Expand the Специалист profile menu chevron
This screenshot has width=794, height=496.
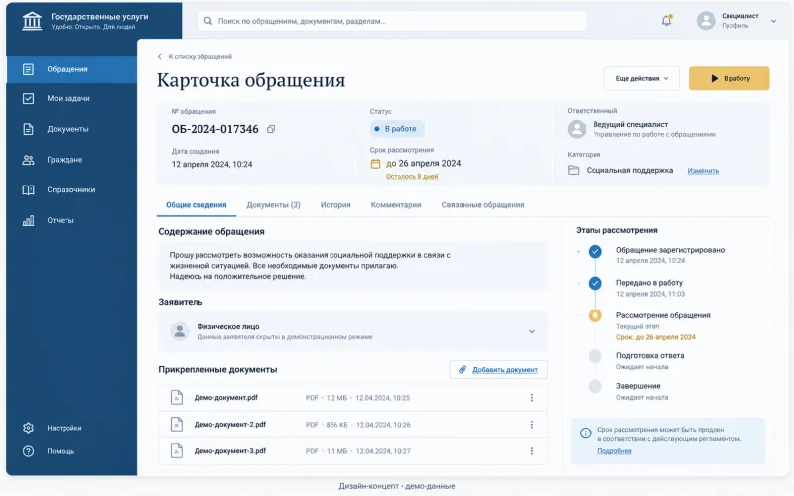pos(773,21)
